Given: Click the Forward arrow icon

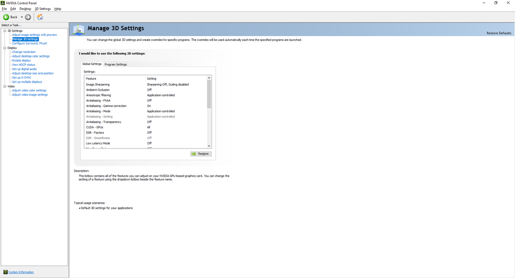Looking at the screenshot, I should (x=28, y=17).
